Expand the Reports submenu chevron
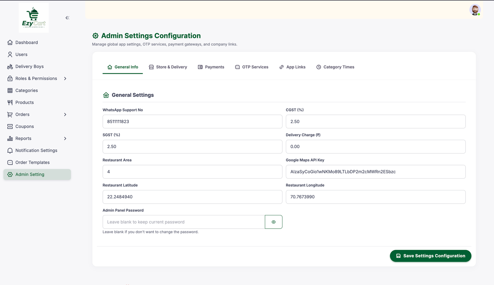The height and width of the screenshot is (285, 494). 65,139
